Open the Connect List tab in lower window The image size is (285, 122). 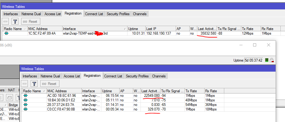pos(113,76)
